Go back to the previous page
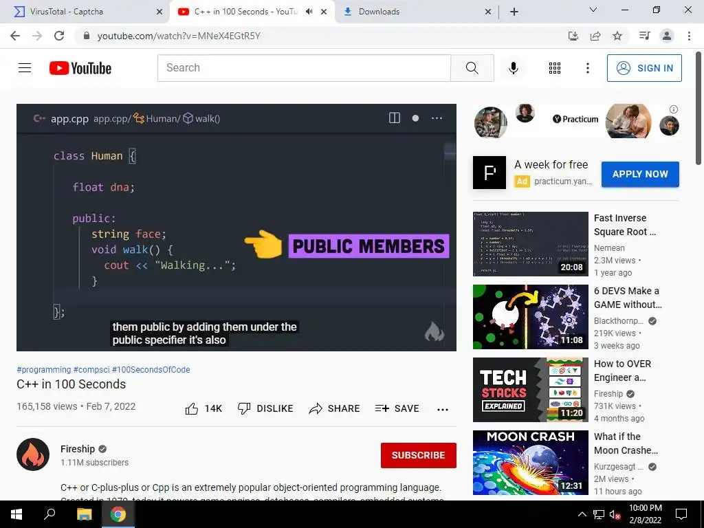This screenshot has height=528, width=704. (x=15, y=36)
